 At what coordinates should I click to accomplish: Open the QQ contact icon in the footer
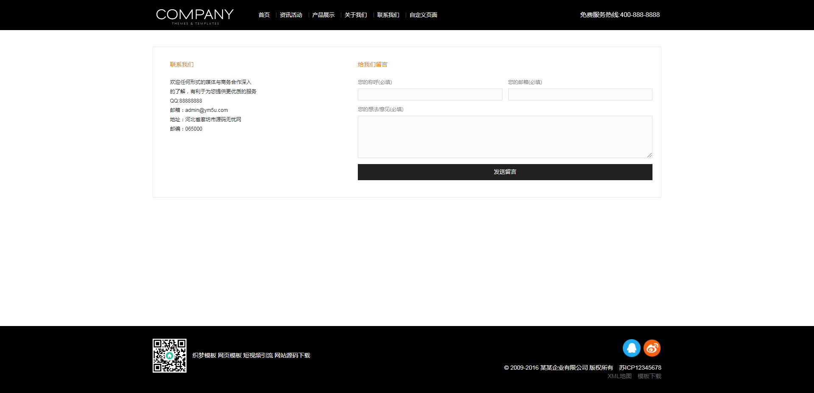(631, 348)
